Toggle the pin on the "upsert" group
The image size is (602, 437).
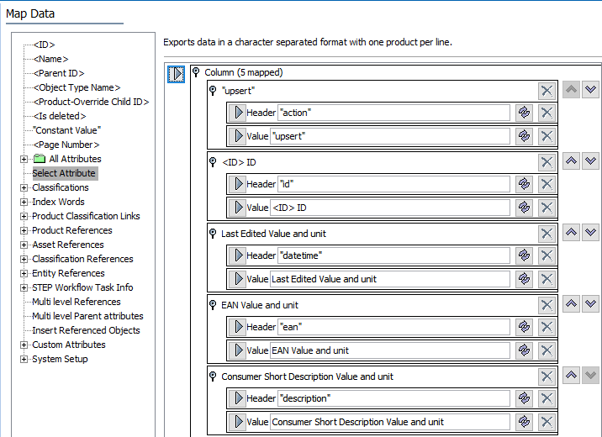tap(213, 90)
